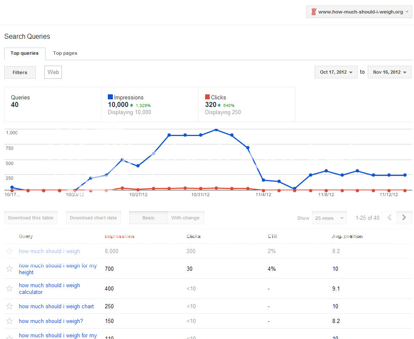Sort by the Impressions column header
414x339 pixels.
[x=120, y=236]
